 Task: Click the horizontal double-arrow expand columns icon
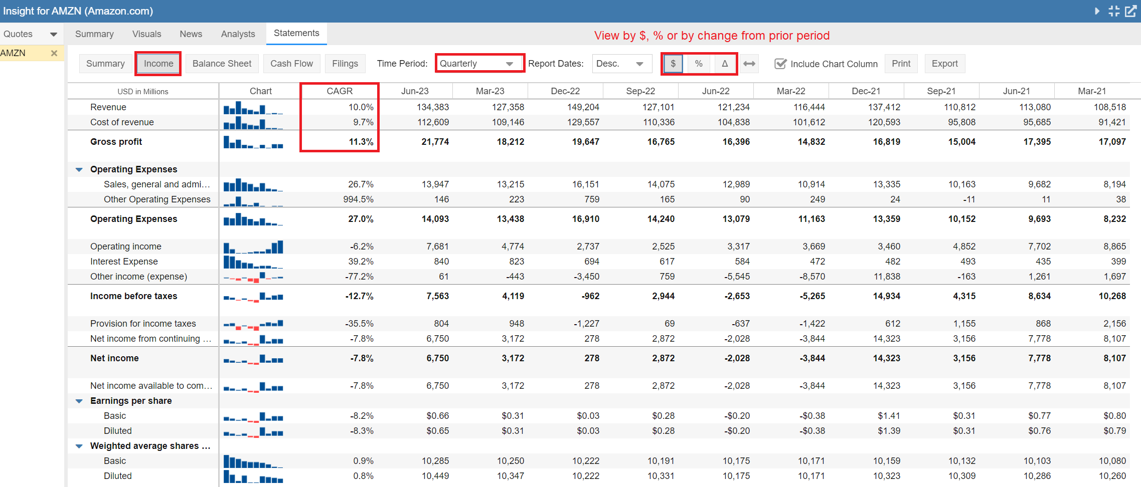[749, 64]
